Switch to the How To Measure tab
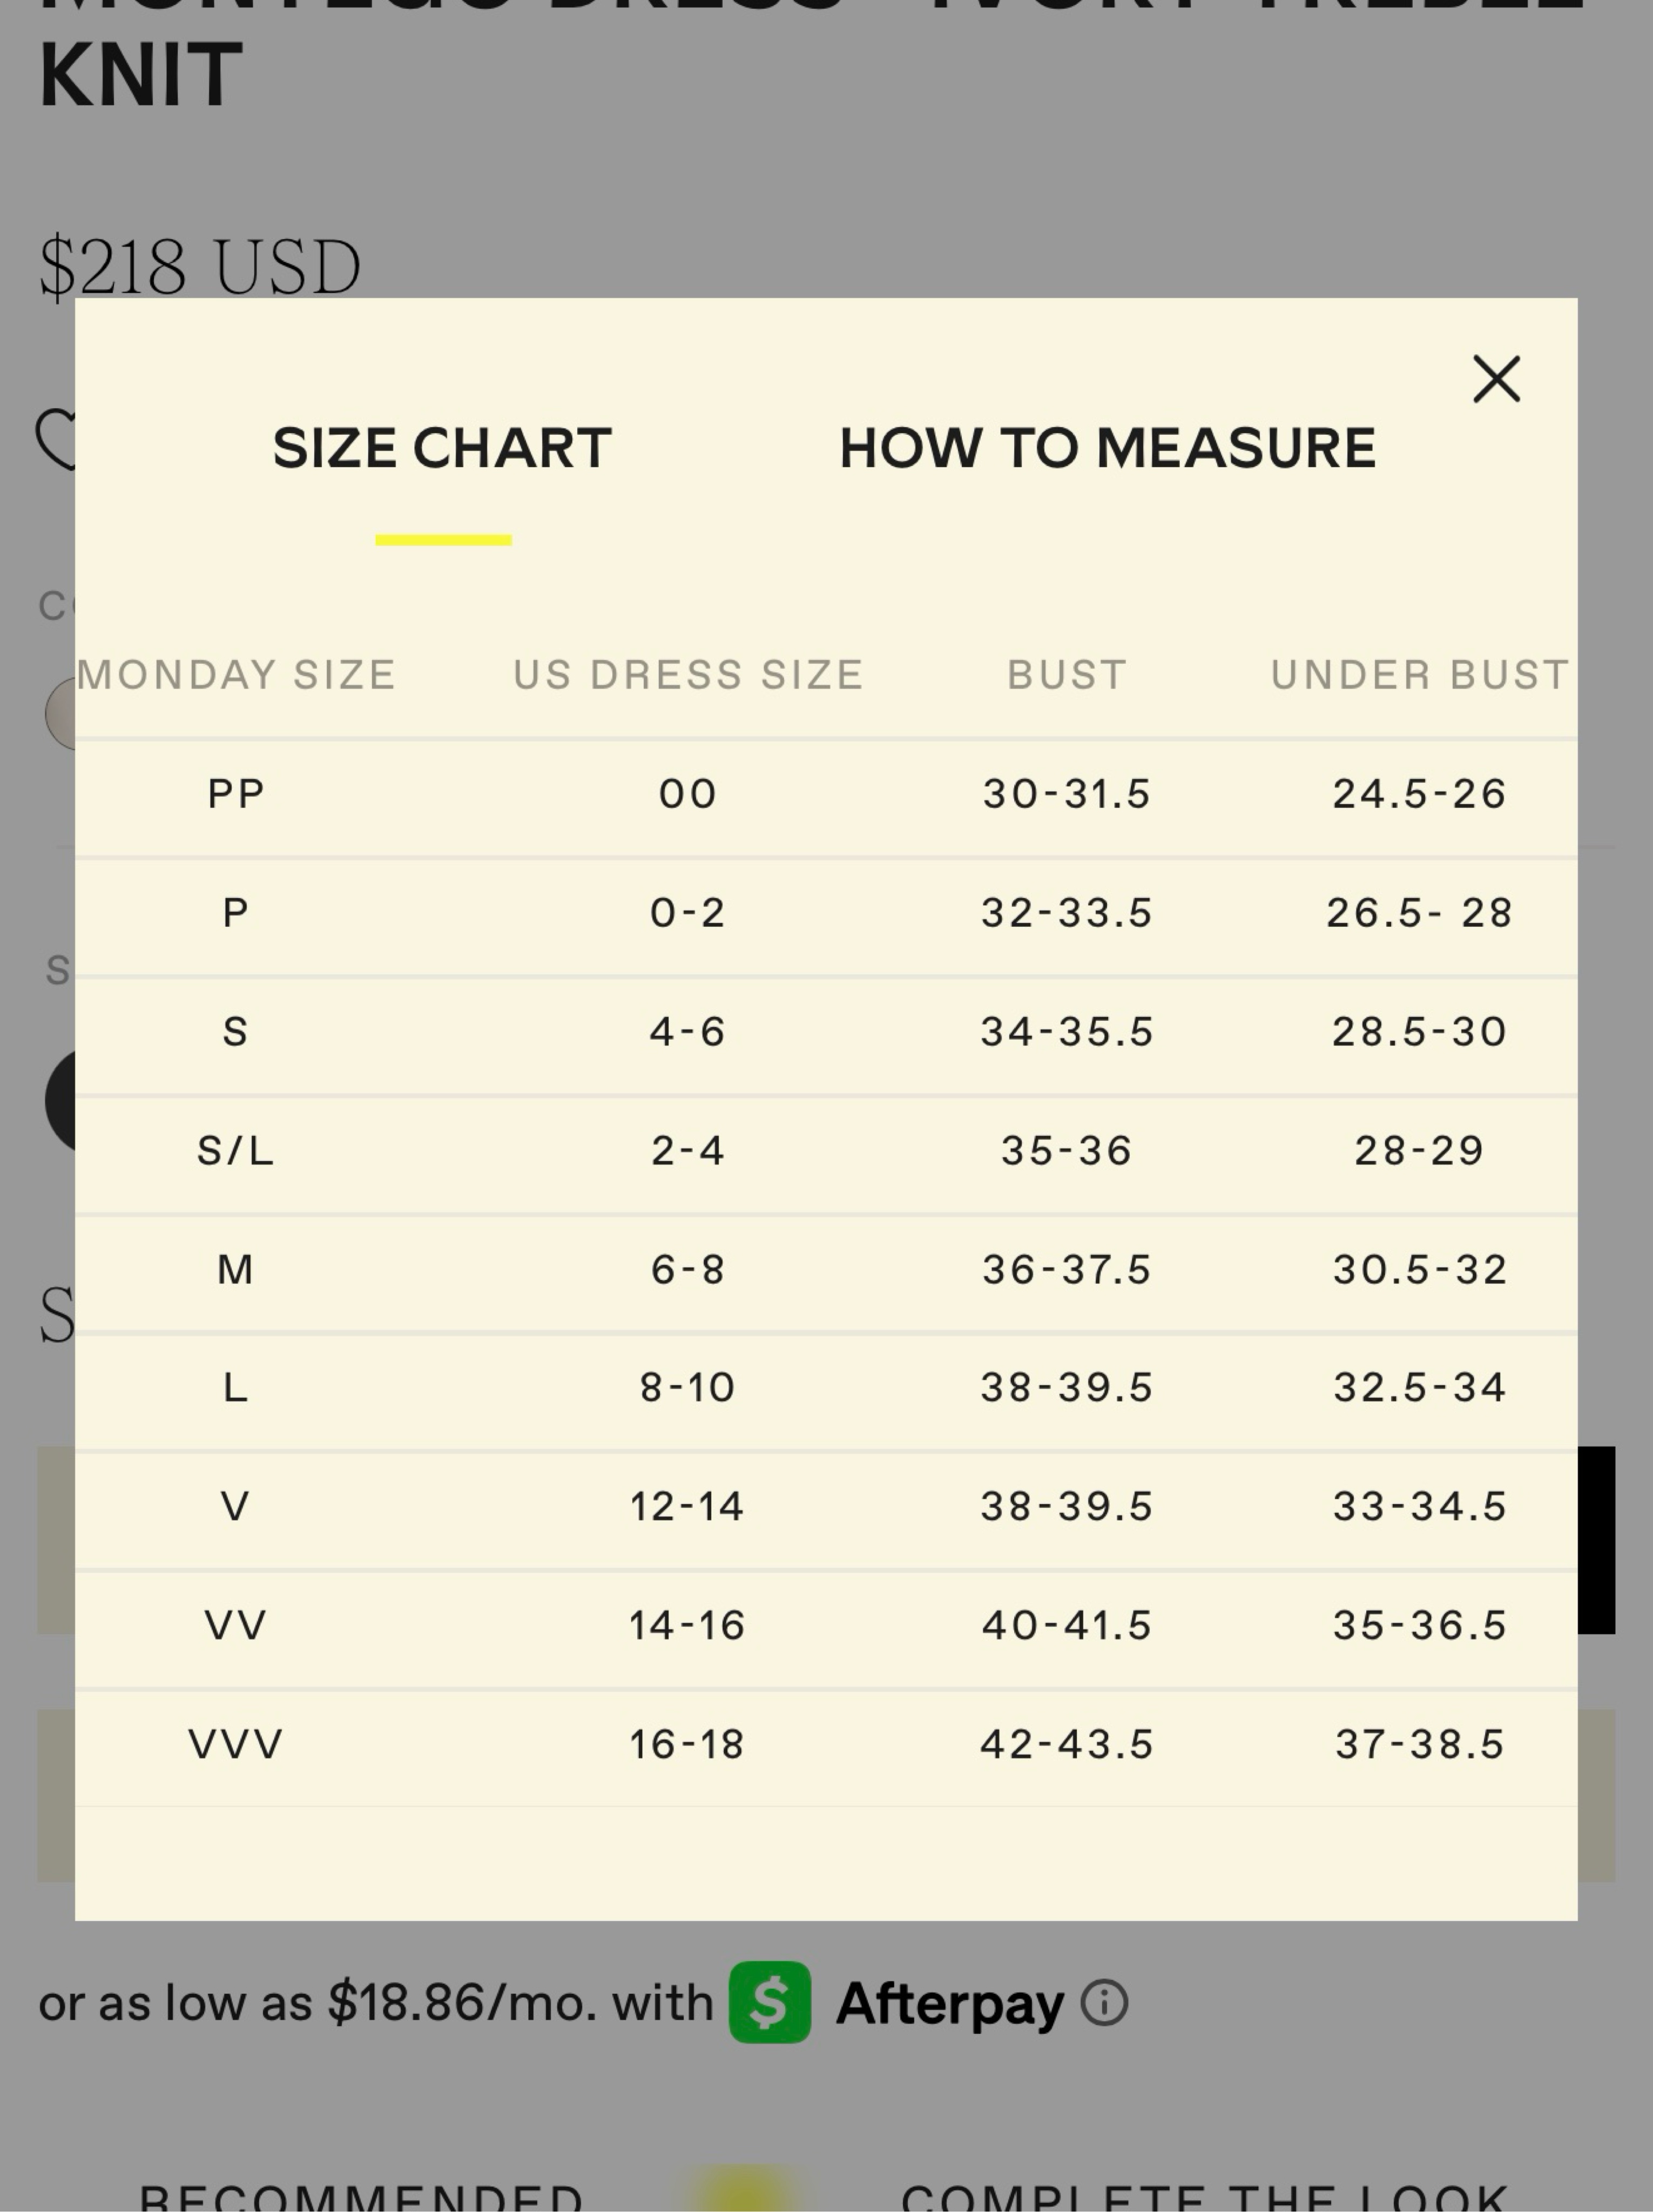Screen dimensions: 1653x2212 coord(1107,448)
